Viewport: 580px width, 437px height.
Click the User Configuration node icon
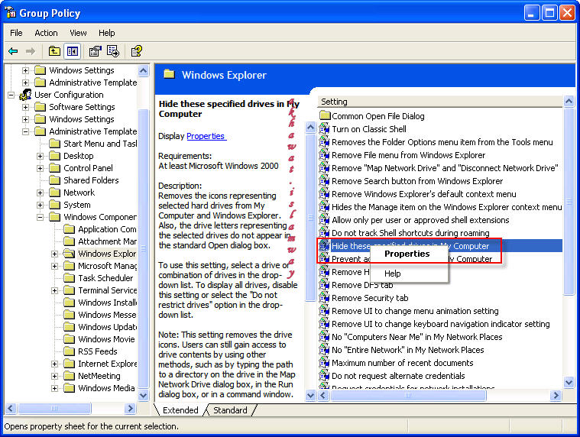[x=25, y=95]
